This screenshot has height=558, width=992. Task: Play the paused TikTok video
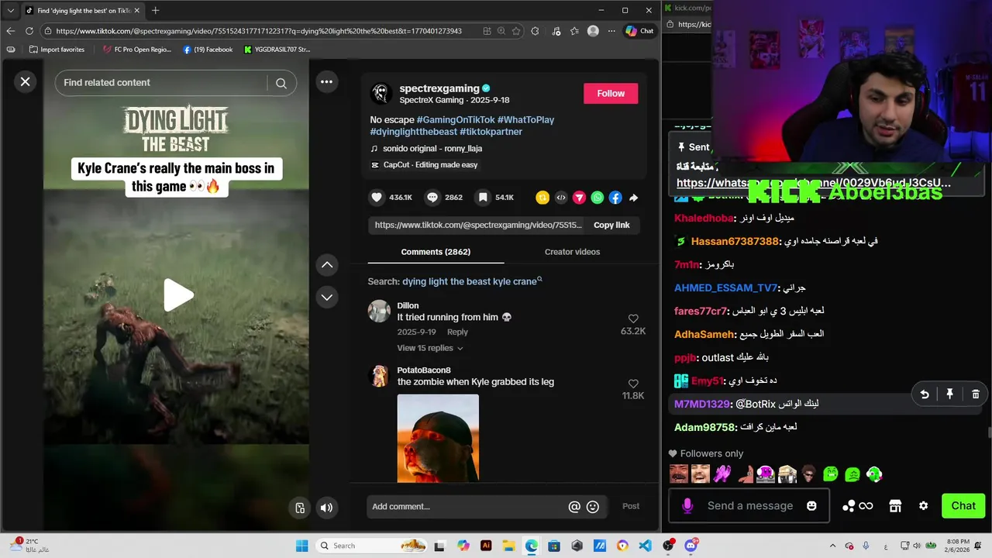(177, 295)
